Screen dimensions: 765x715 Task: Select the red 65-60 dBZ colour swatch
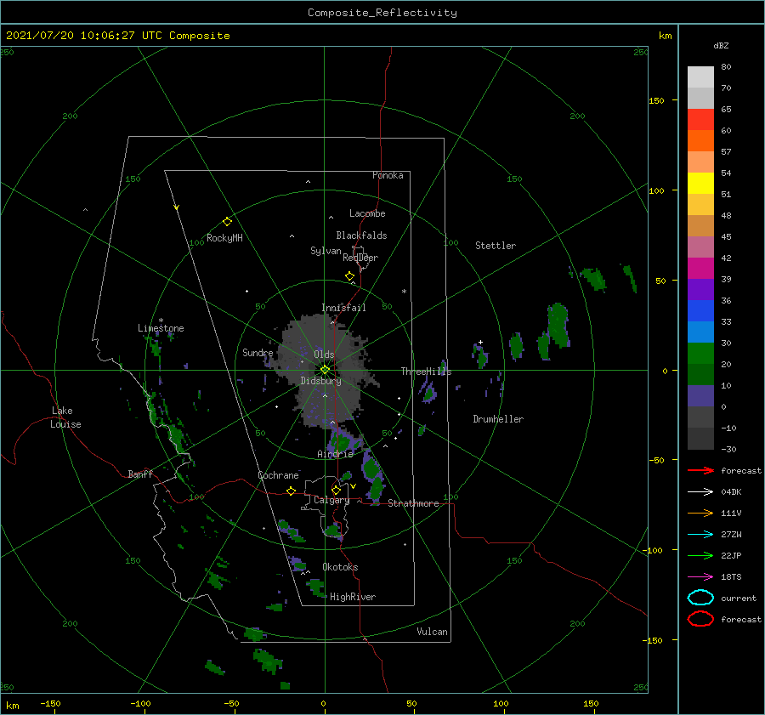pyautogui.click(x=700, y=120)
